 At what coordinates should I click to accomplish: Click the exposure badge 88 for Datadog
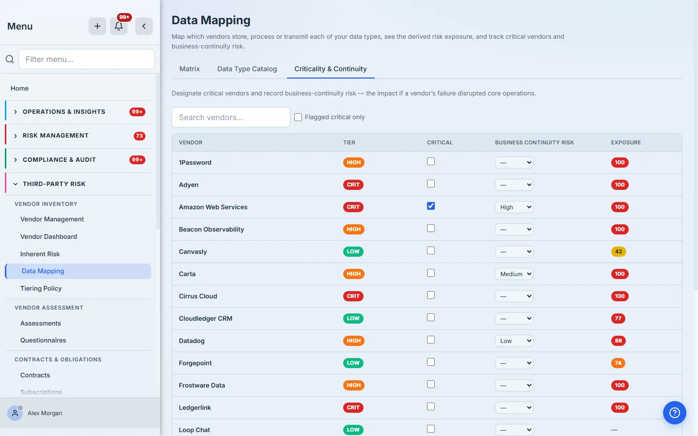pyautogui.click(x=619, y=341)
